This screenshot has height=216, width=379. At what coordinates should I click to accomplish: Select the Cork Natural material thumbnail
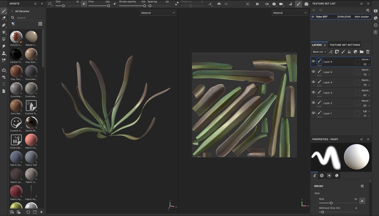pyautogui.click(x=16, y=106)
